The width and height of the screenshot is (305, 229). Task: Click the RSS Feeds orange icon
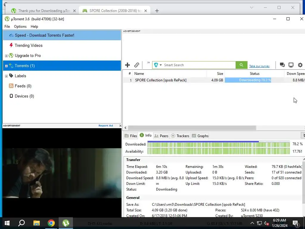click(11, 86)
